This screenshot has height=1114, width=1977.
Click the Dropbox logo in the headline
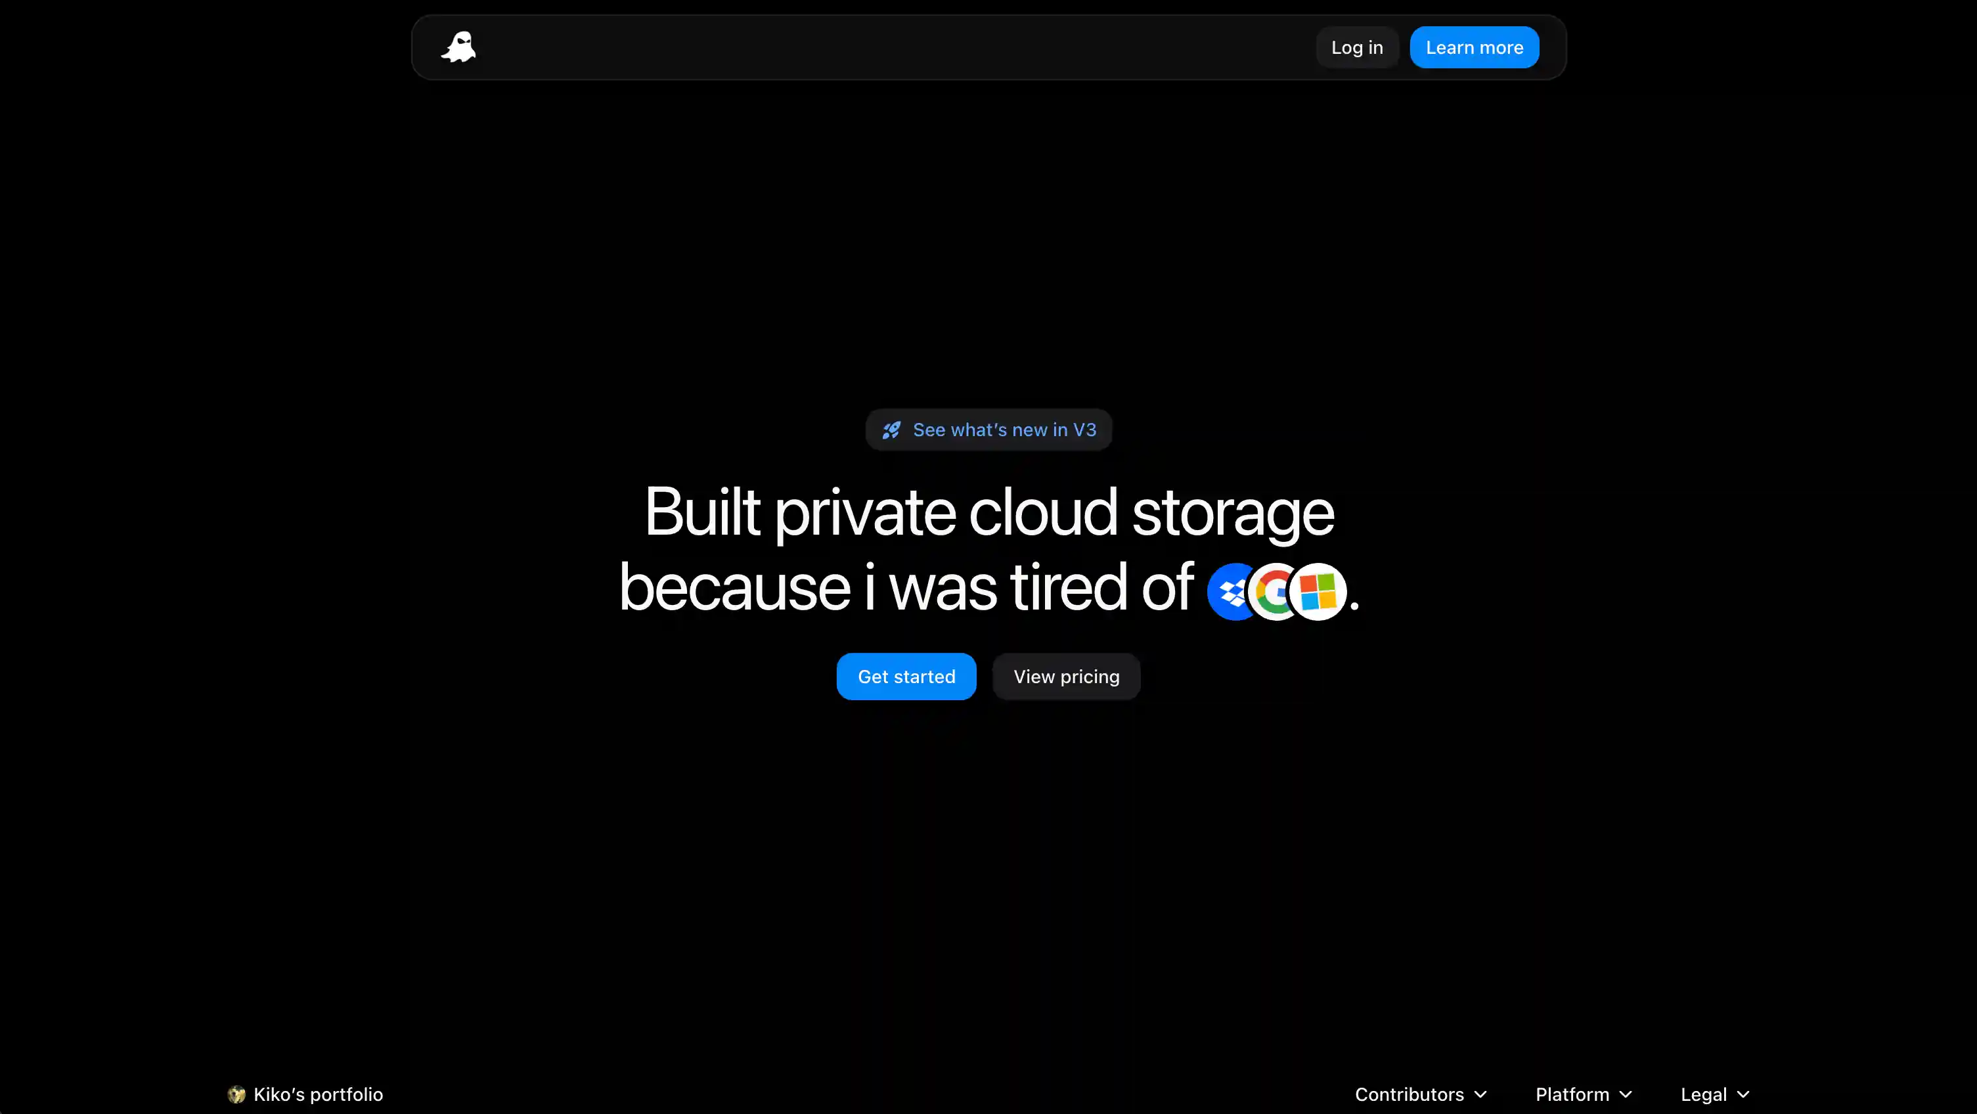1230,592
